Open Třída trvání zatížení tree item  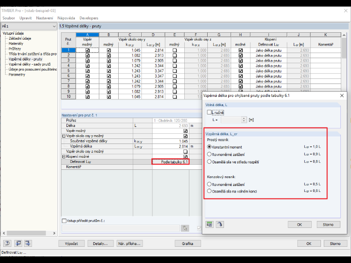(x=32, y=54)
